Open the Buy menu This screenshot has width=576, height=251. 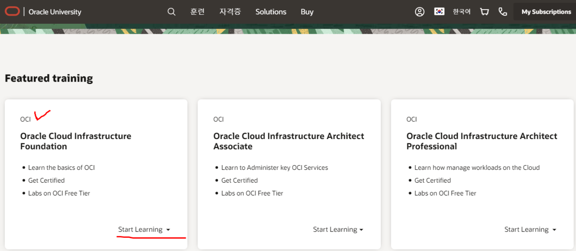(307, 12)
